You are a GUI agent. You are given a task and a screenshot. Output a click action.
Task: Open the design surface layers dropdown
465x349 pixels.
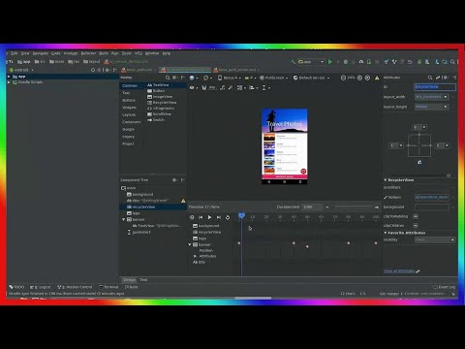(x=194, y=78)
